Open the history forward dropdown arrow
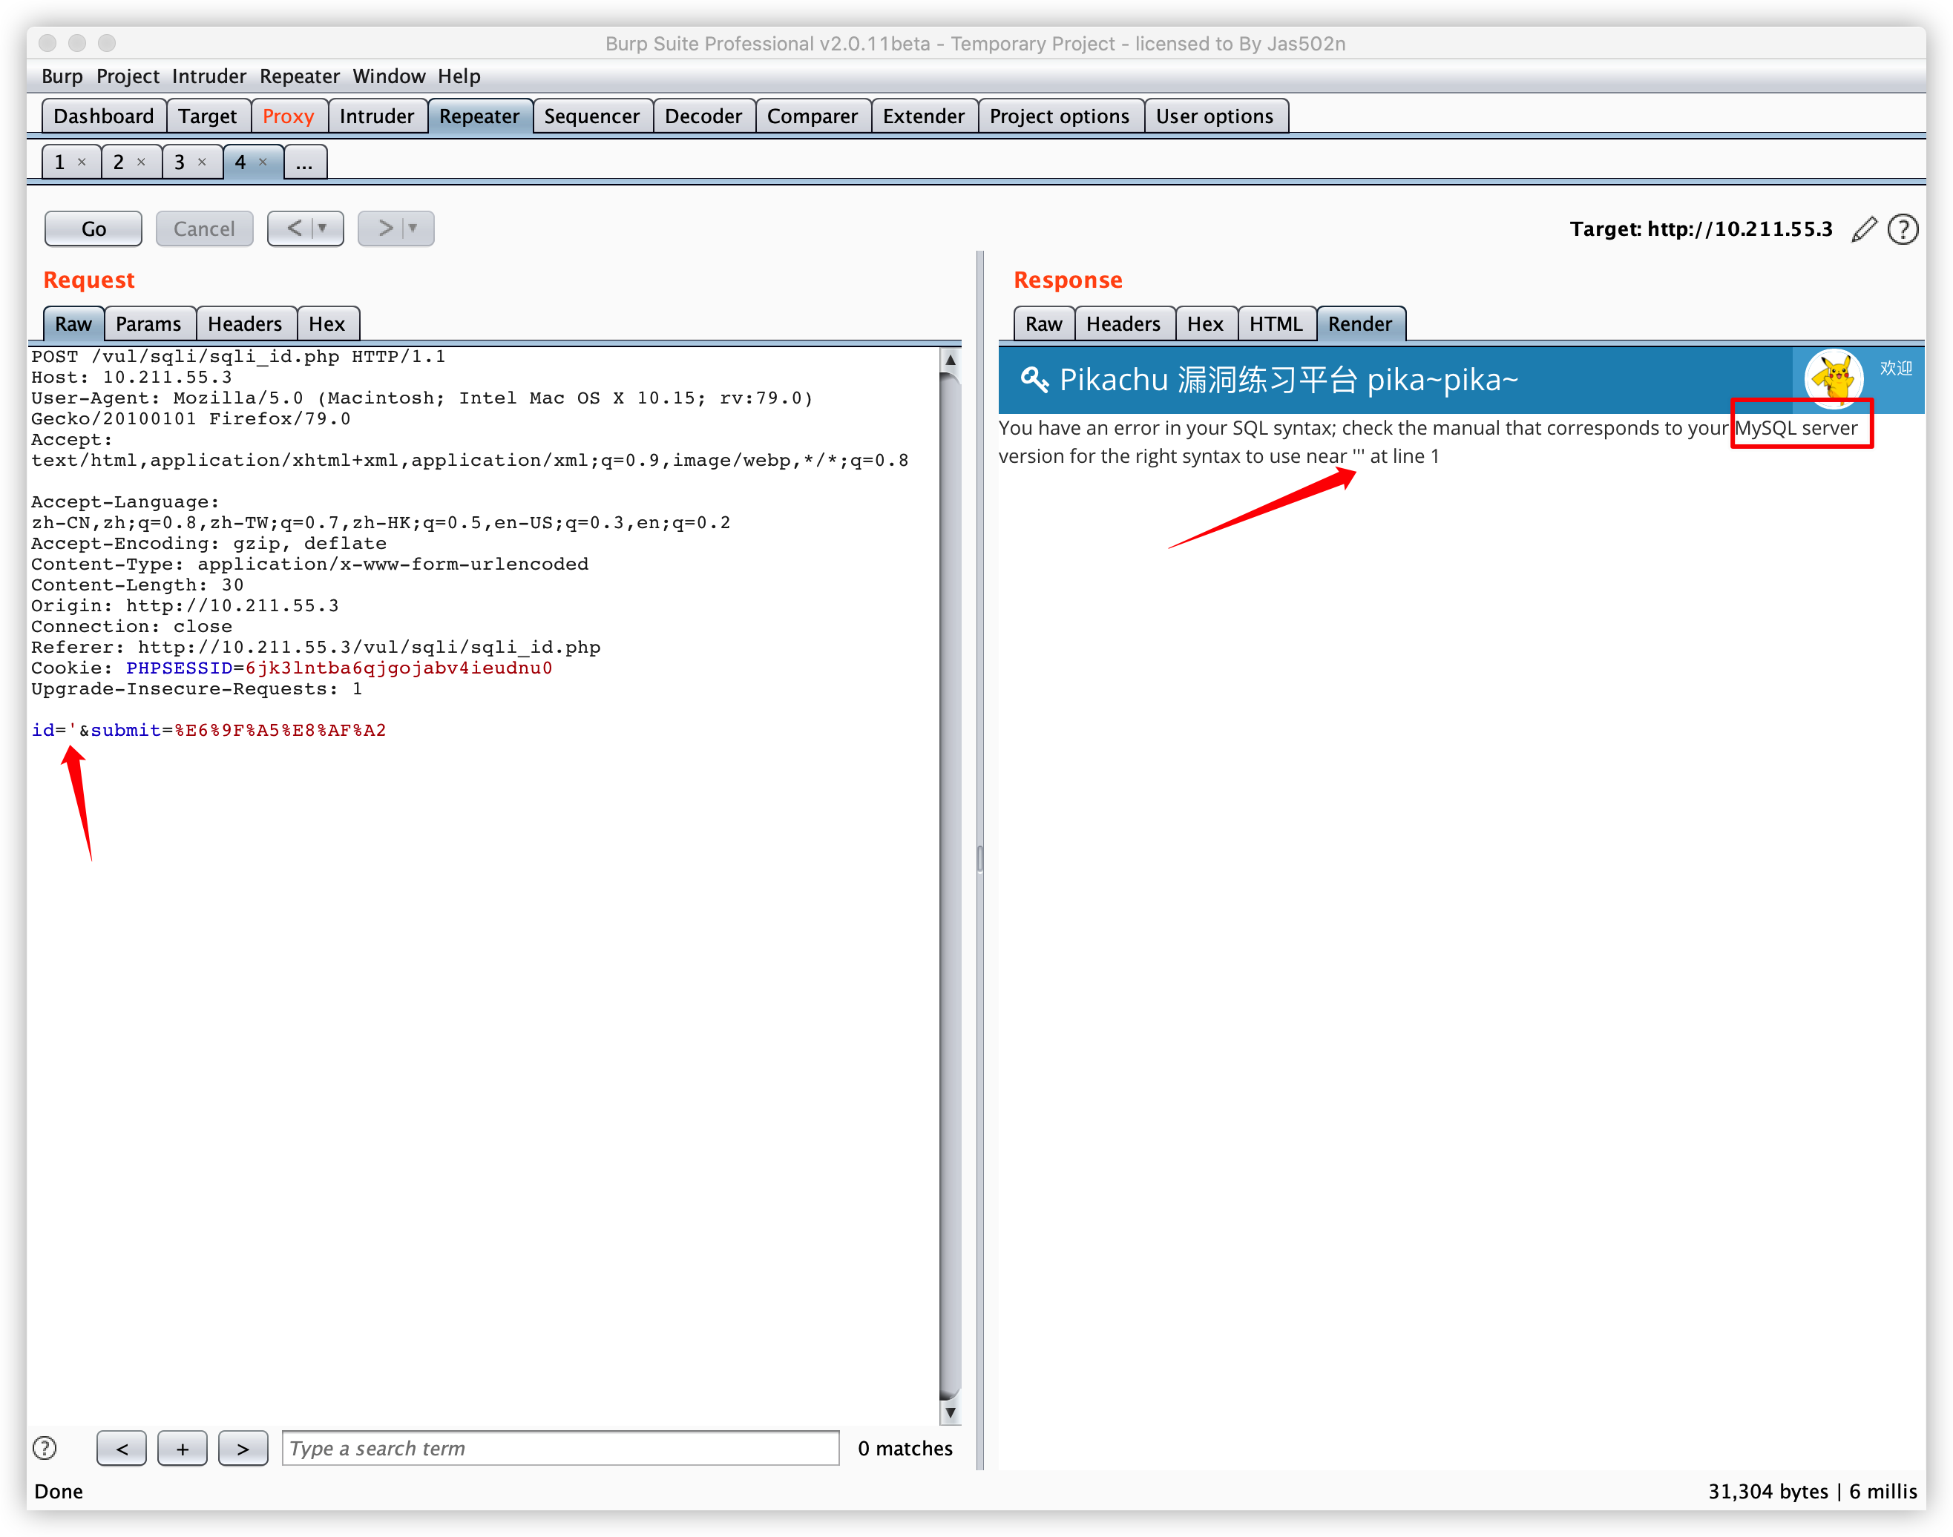The width and height of the screenshot is (1953, 1537). click(x=413, y=228)
